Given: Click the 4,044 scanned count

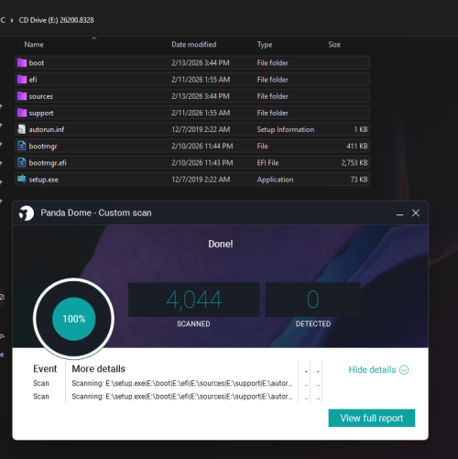Looking at the screenshot, I should pyautogui.click(x=194, y=300).
